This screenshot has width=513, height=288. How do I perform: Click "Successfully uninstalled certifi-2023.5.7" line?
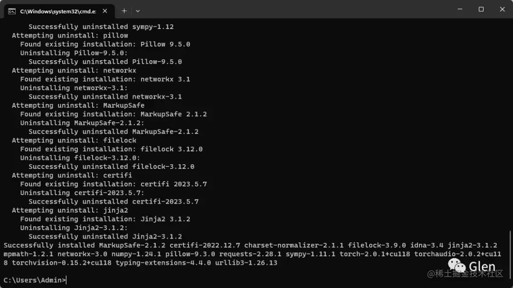point(114,202)
